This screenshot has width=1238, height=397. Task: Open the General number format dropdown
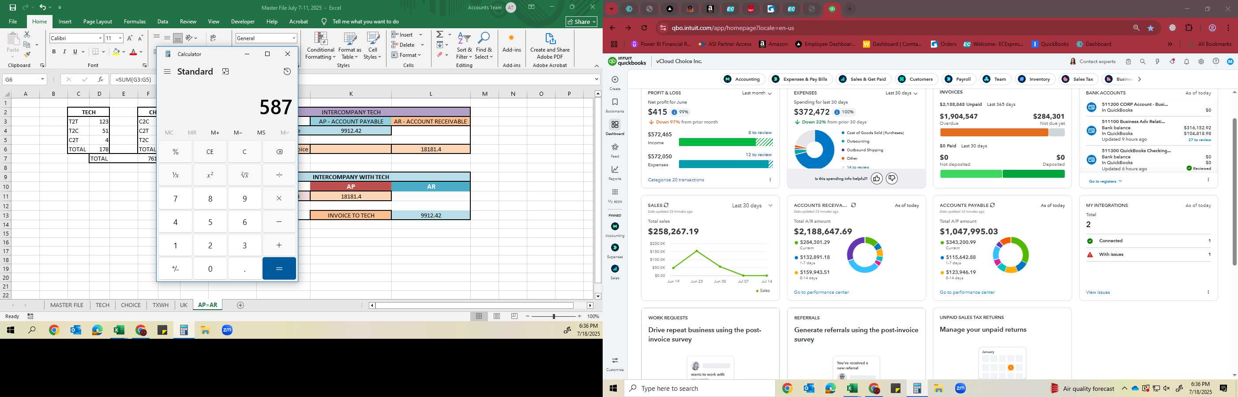pyautogui.click(x=294, y=38)
